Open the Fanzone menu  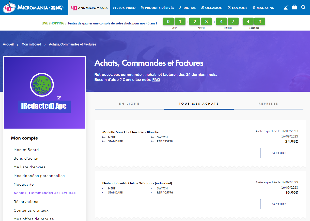[238, 8]
